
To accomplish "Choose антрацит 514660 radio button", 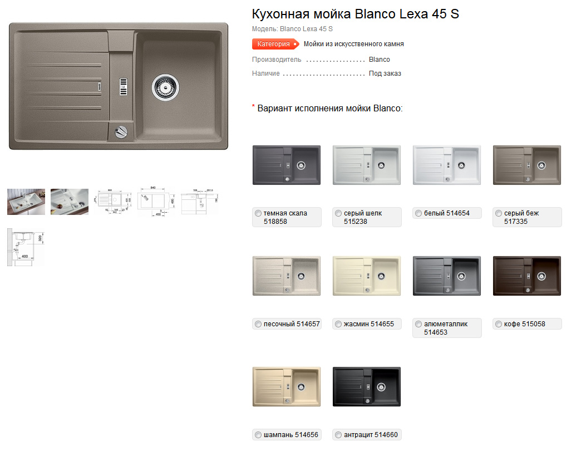I will pos(338,435).
